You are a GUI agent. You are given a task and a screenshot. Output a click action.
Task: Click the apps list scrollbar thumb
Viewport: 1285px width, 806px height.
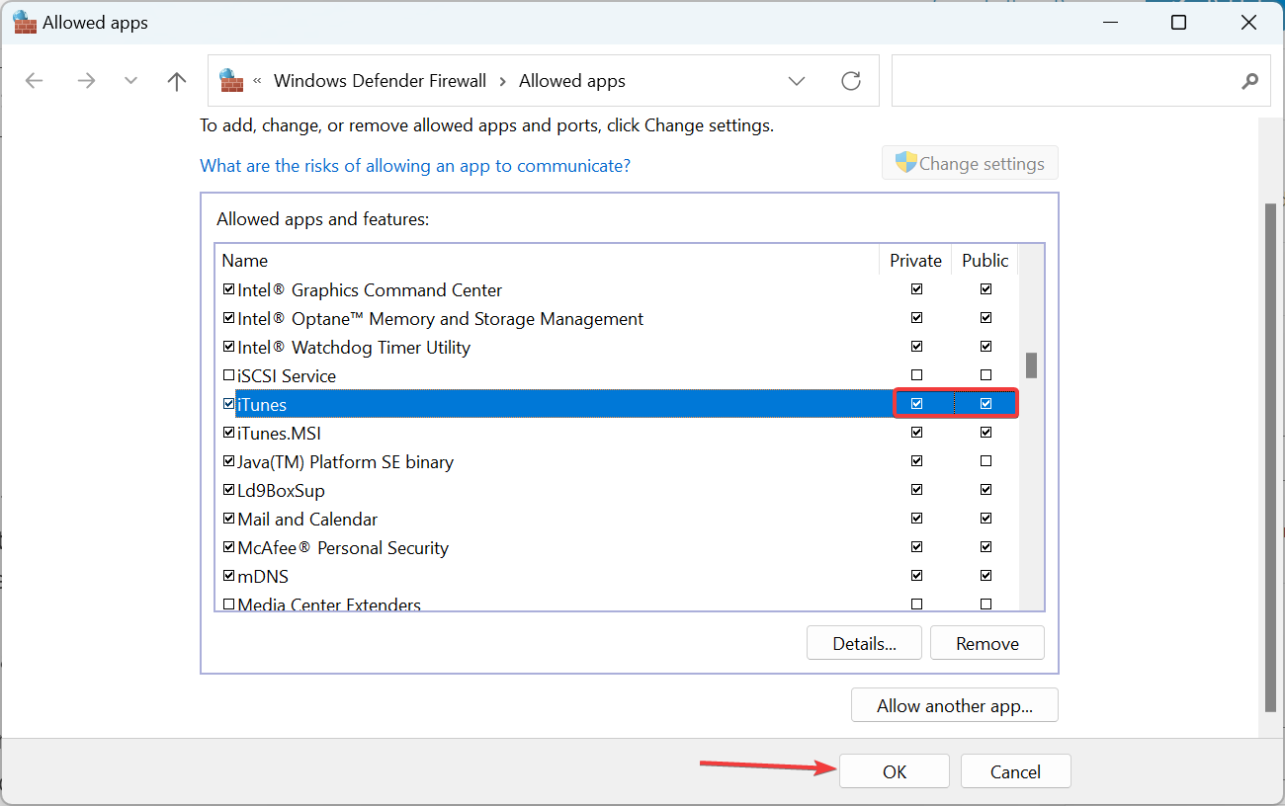tap(1031, 364)
